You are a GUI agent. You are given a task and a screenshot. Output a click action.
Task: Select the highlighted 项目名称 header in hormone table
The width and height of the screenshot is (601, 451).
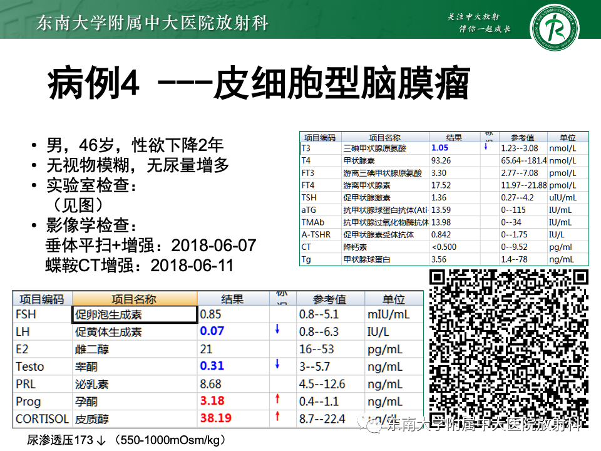[x=135, y=299]
